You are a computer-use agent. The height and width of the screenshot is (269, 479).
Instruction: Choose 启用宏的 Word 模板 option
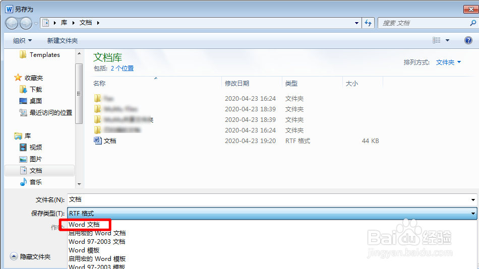97,258
